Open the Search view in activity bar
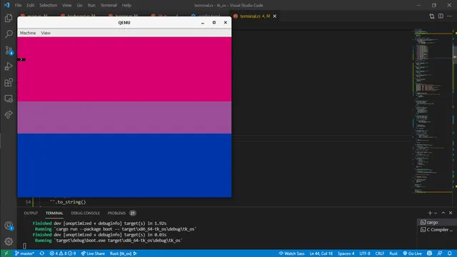 (x=9, y=34)
